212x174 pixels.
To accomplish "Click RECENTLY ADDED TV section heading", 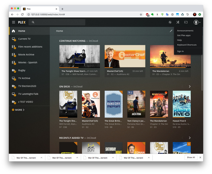I will click(71, 138).
